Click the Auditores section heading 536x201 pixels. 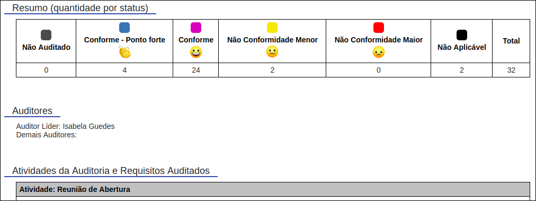[32, 111]
